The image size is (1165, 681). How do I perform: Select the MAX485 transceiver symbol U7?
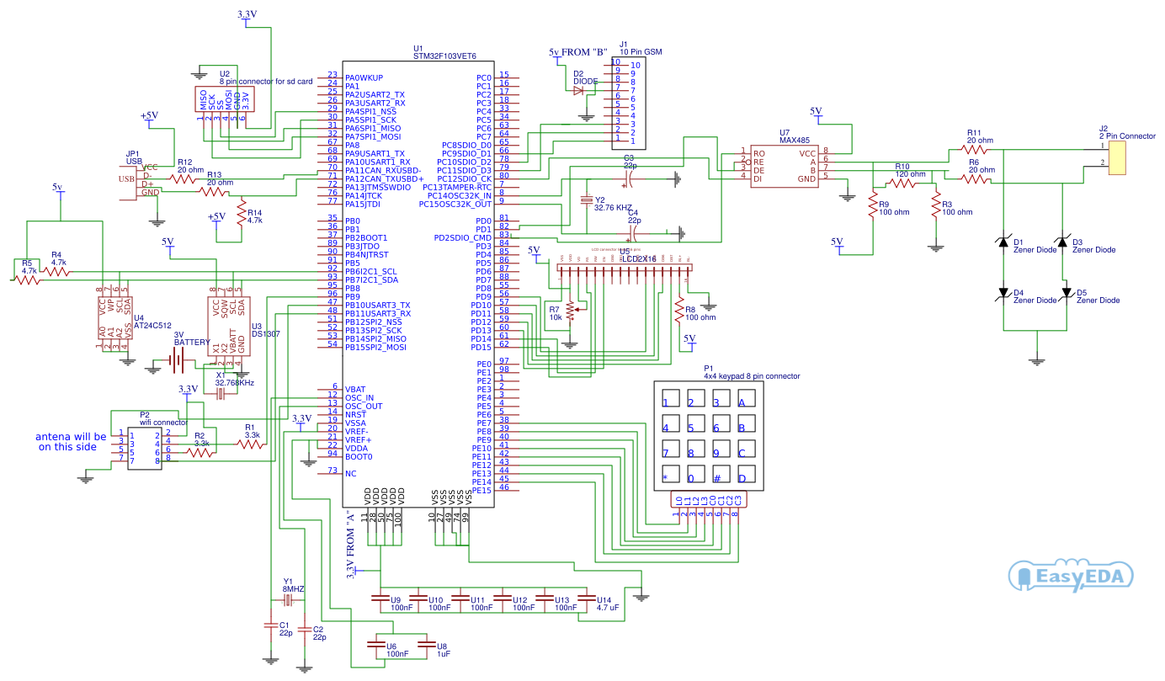pos(783,164)
